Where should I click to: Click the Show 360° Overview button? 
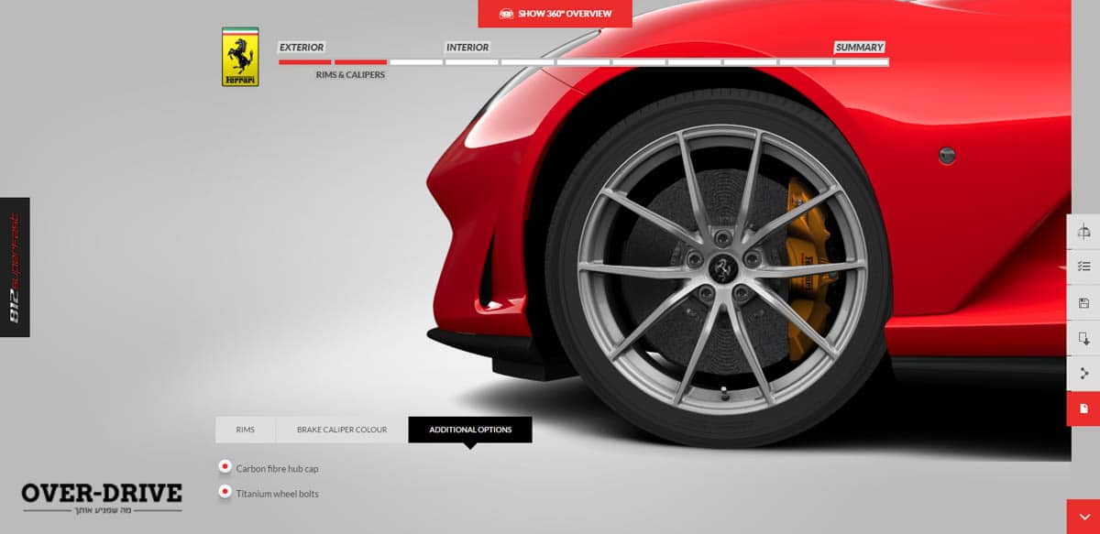point(555,14)
